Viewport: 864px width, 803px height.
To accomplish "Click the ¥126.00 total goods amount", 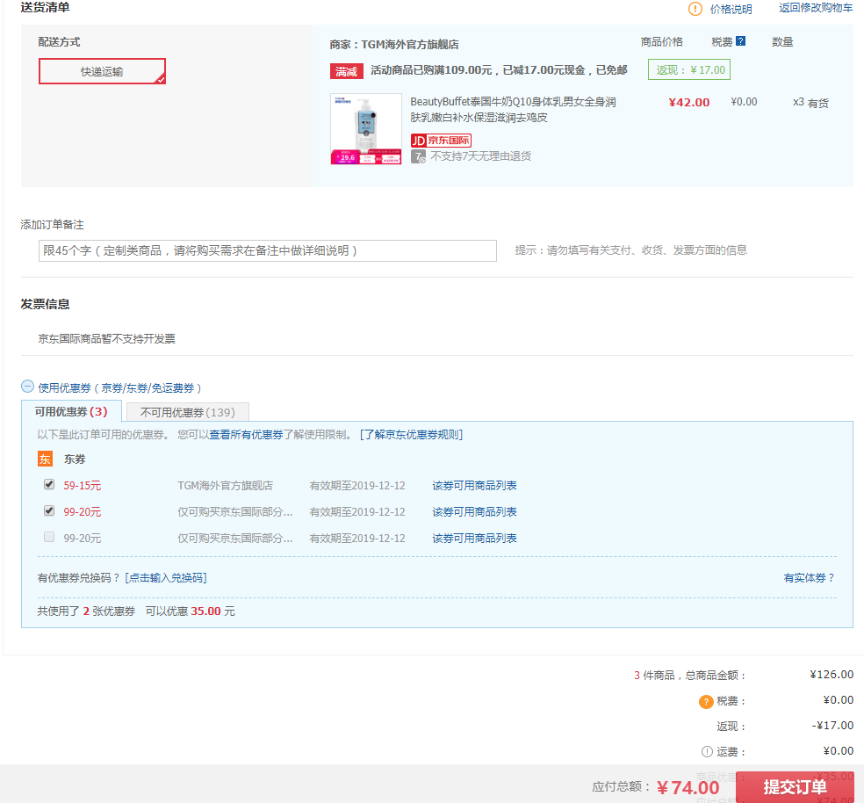I will 832,675.
